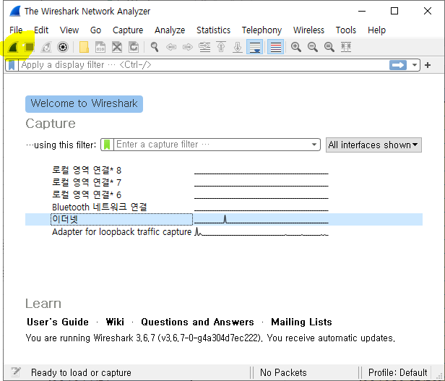The height and width of the screenshot is (381, 445).
Task: Expand display filter history dropdown
Action: (415, 65)
